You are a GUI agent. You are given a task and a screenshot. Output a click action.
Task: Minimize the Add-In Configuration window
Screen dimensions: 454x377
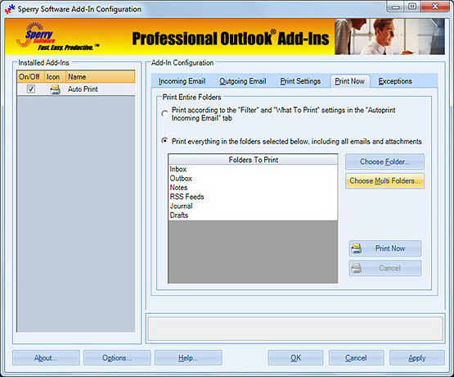[396, 7]
